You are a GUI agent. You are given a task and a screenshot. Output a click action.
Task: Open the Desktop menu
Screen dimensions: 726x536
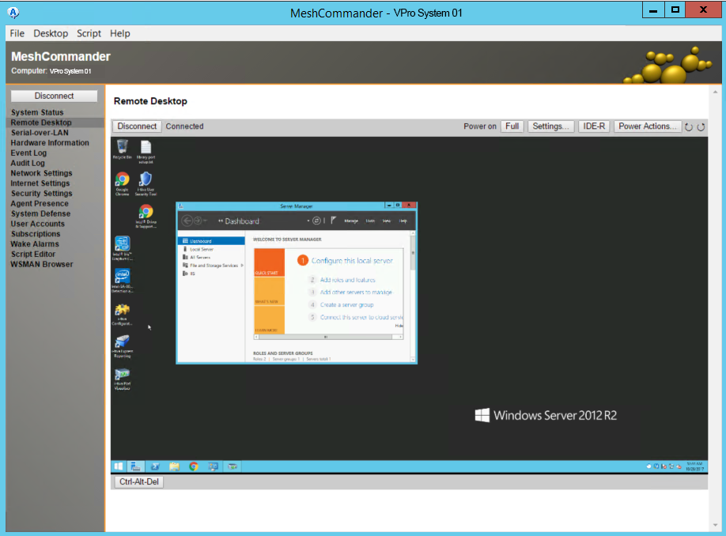(51, 33)
